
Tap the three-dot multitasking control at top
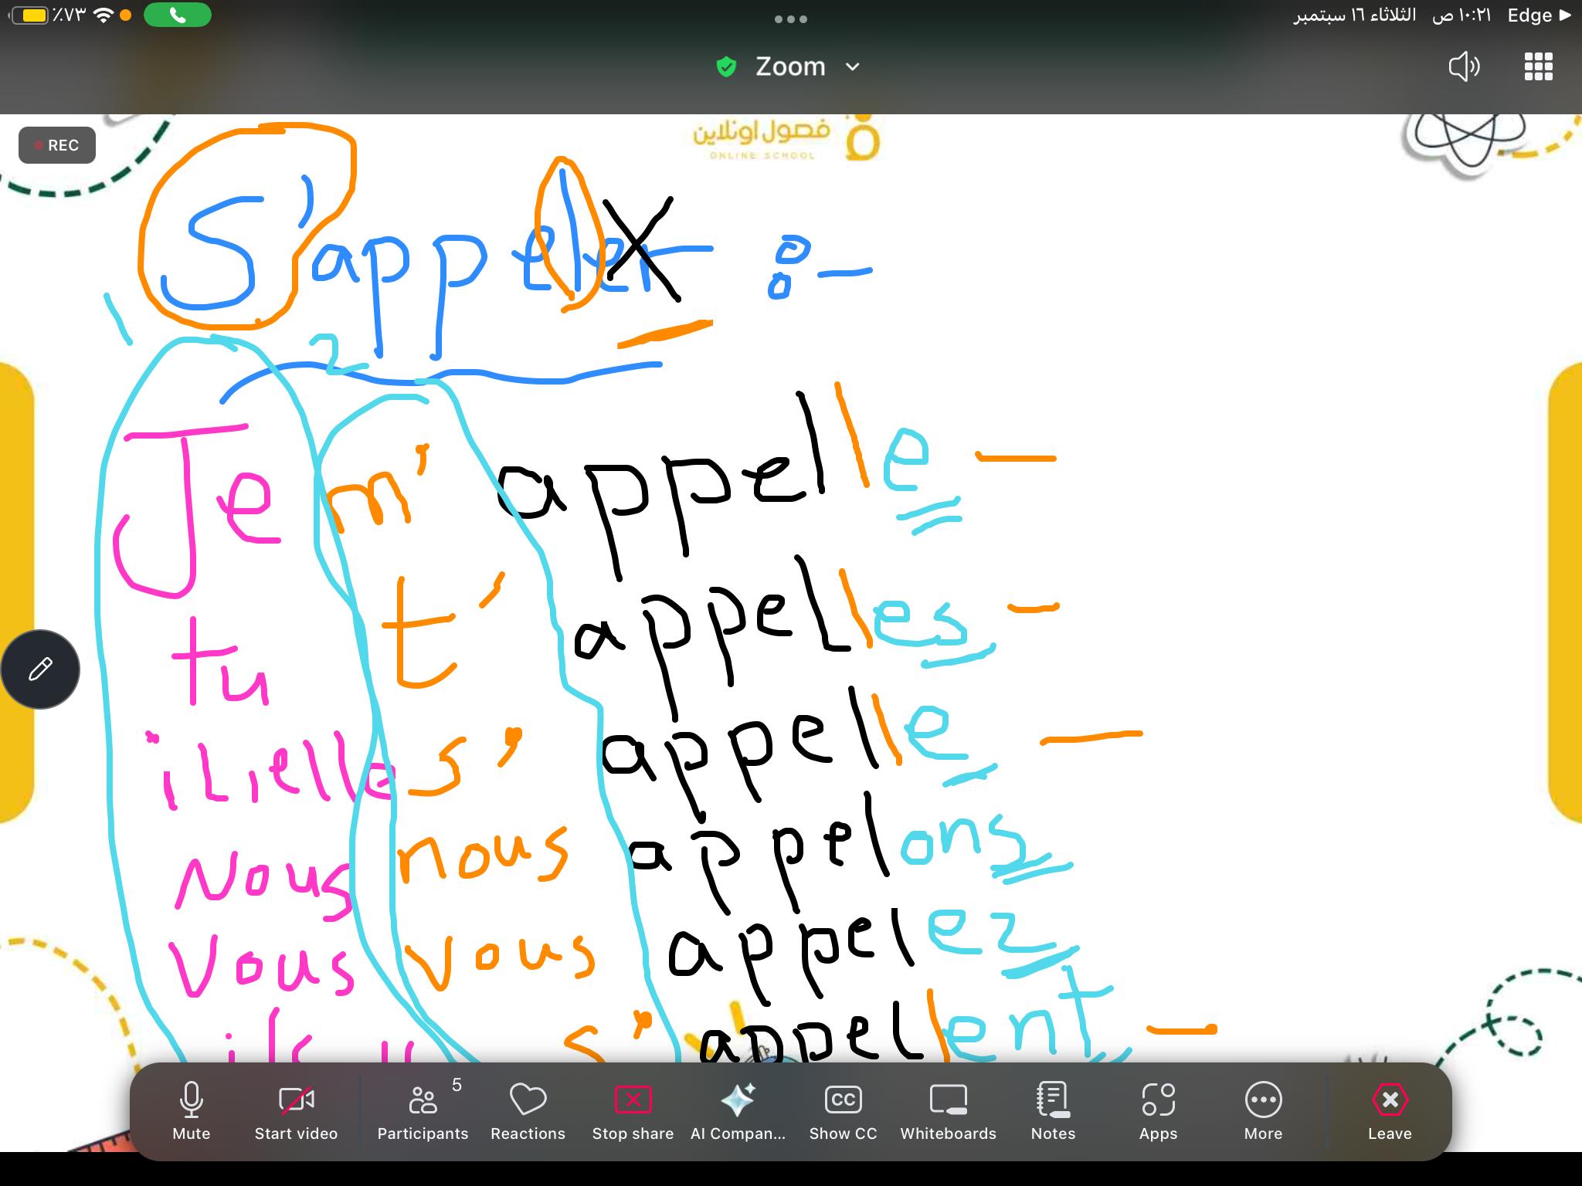790,19
